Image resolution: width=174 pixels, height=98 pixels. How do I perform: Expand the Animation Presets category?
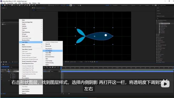pos(157,20)
